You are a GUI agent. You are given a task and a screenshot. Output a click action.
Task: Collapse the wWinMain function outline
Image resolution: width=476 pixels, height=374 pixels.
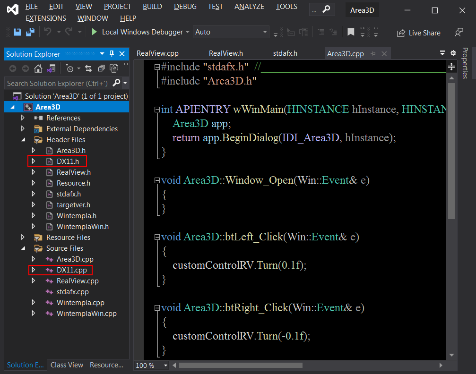157,110
